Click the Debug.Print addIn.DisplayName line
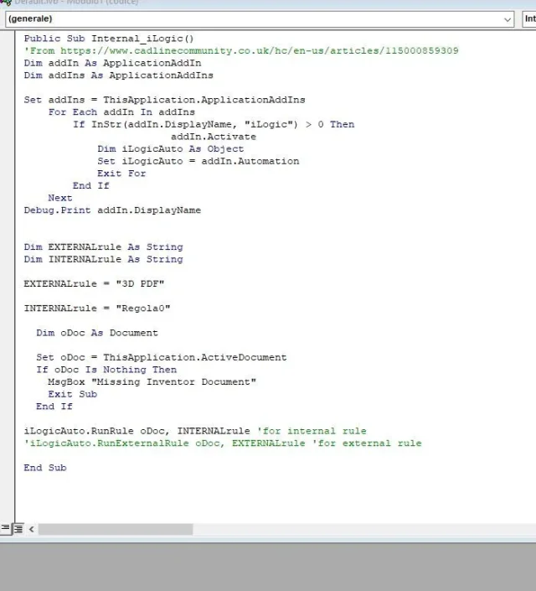536x591 pixels. (112, 210)
